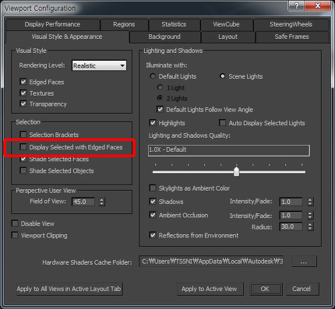Open the Layout tab
The width and height of the screenshot is (335, 309).
click(x=228, y=37)
